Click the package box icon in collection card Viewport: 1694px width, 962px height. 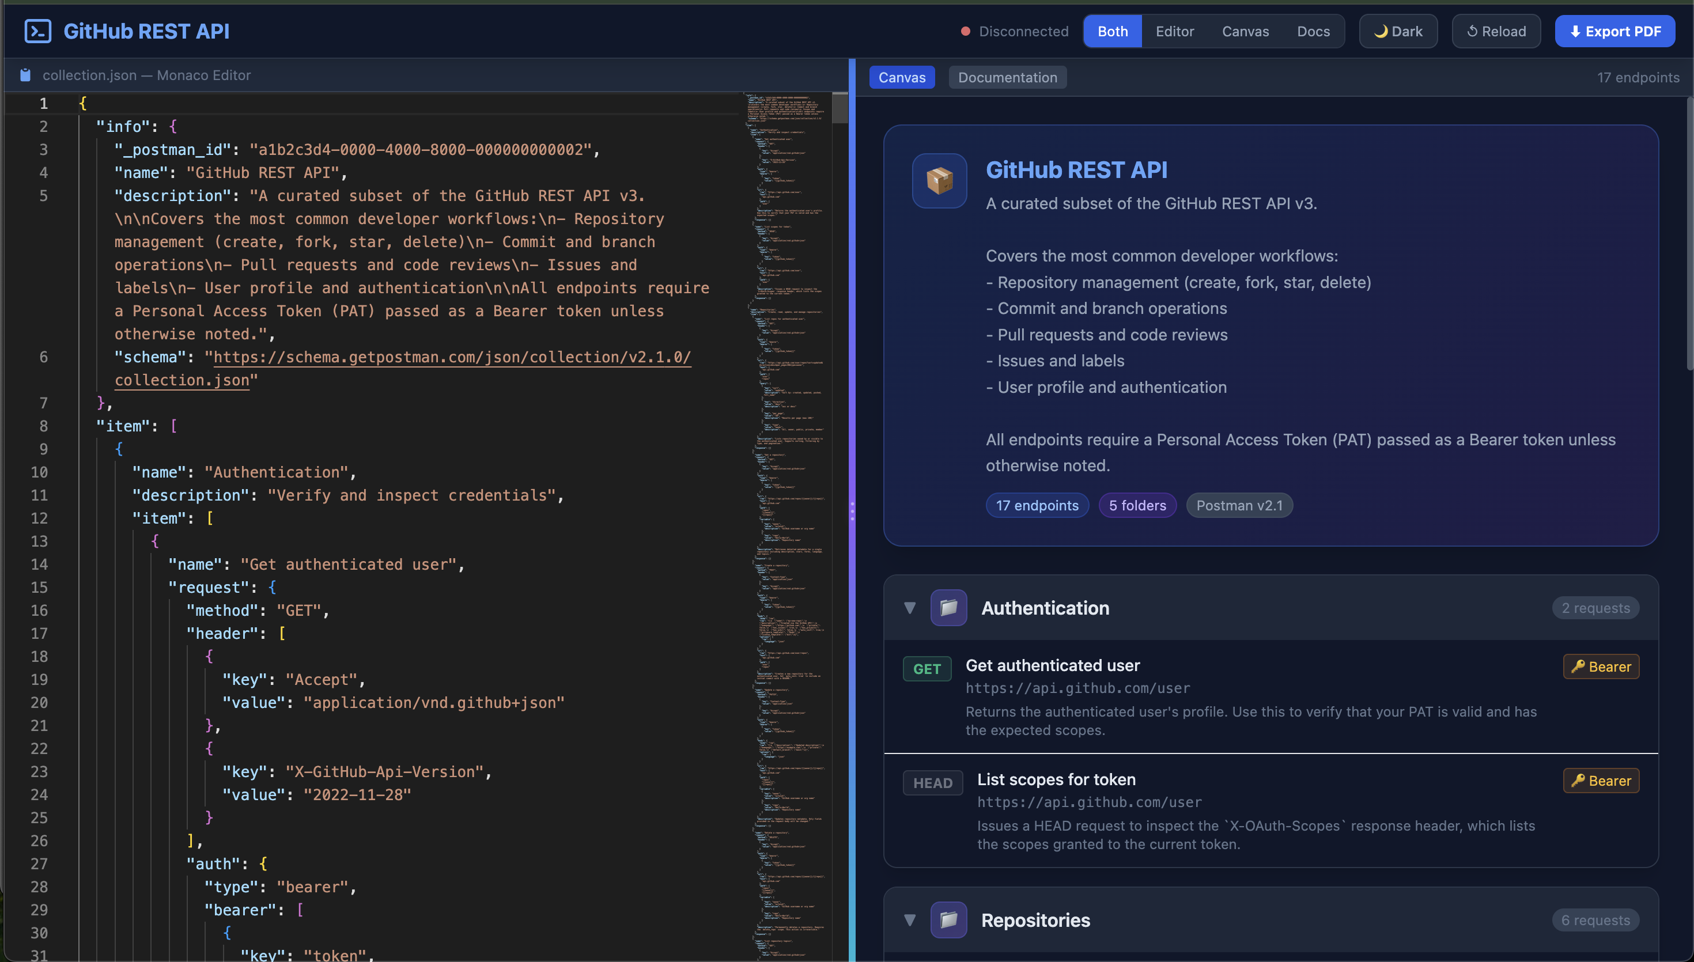pyautogui.click(x=940, y=180)
